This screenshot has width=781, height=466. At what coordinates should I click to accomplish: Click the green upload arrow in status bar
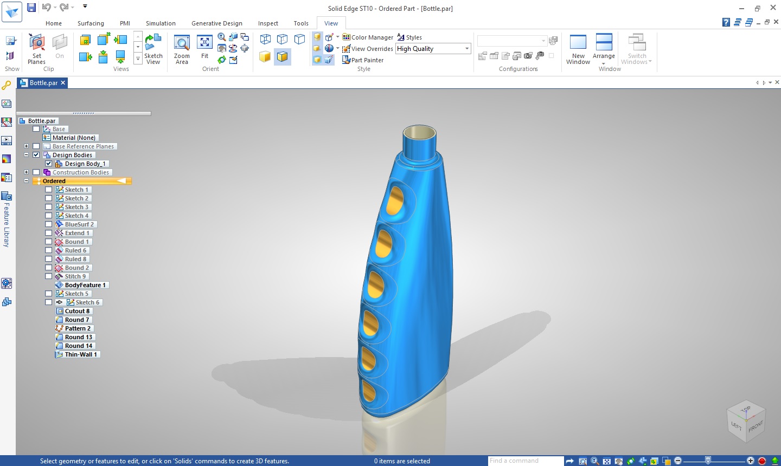[x=775, y=461]
